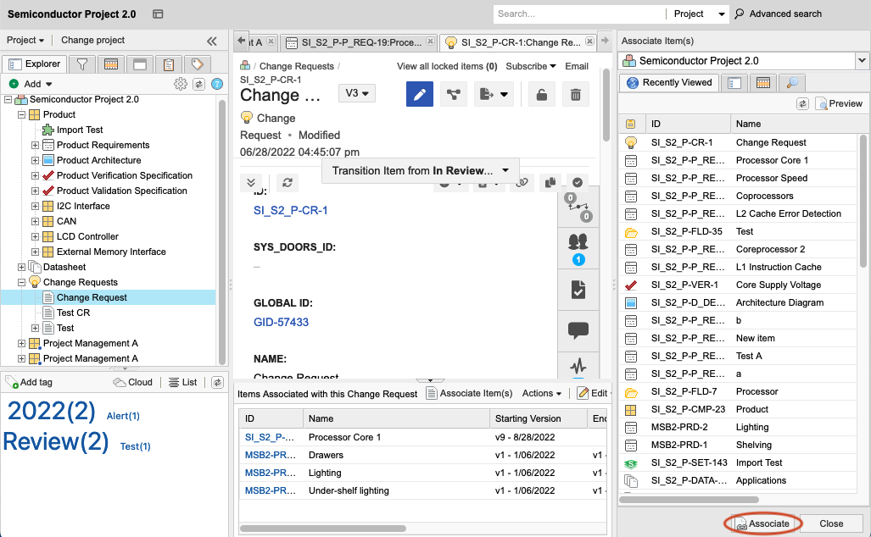
Task: Click the Associate button
Action: click(762, 523)
